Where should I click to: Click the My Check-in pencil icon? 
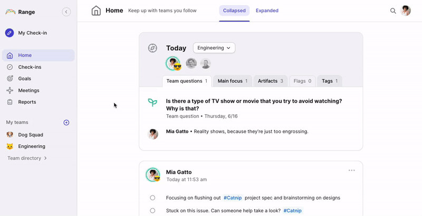click(x=9, y=33)
